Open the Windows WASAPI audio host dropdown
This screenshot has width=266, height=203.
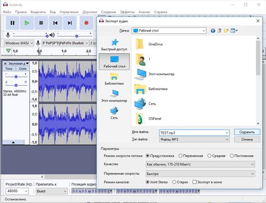pos(19,43)
